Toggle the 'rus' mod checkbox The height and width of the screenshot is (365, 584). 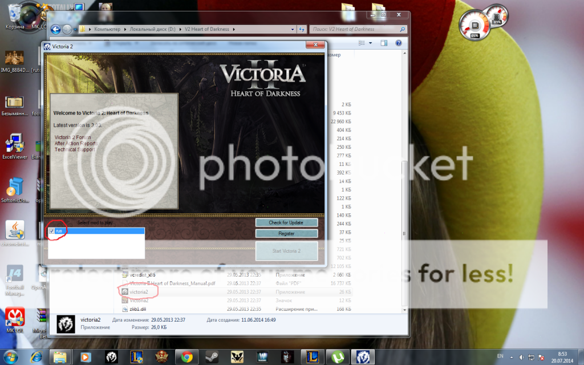pos(52,231)
